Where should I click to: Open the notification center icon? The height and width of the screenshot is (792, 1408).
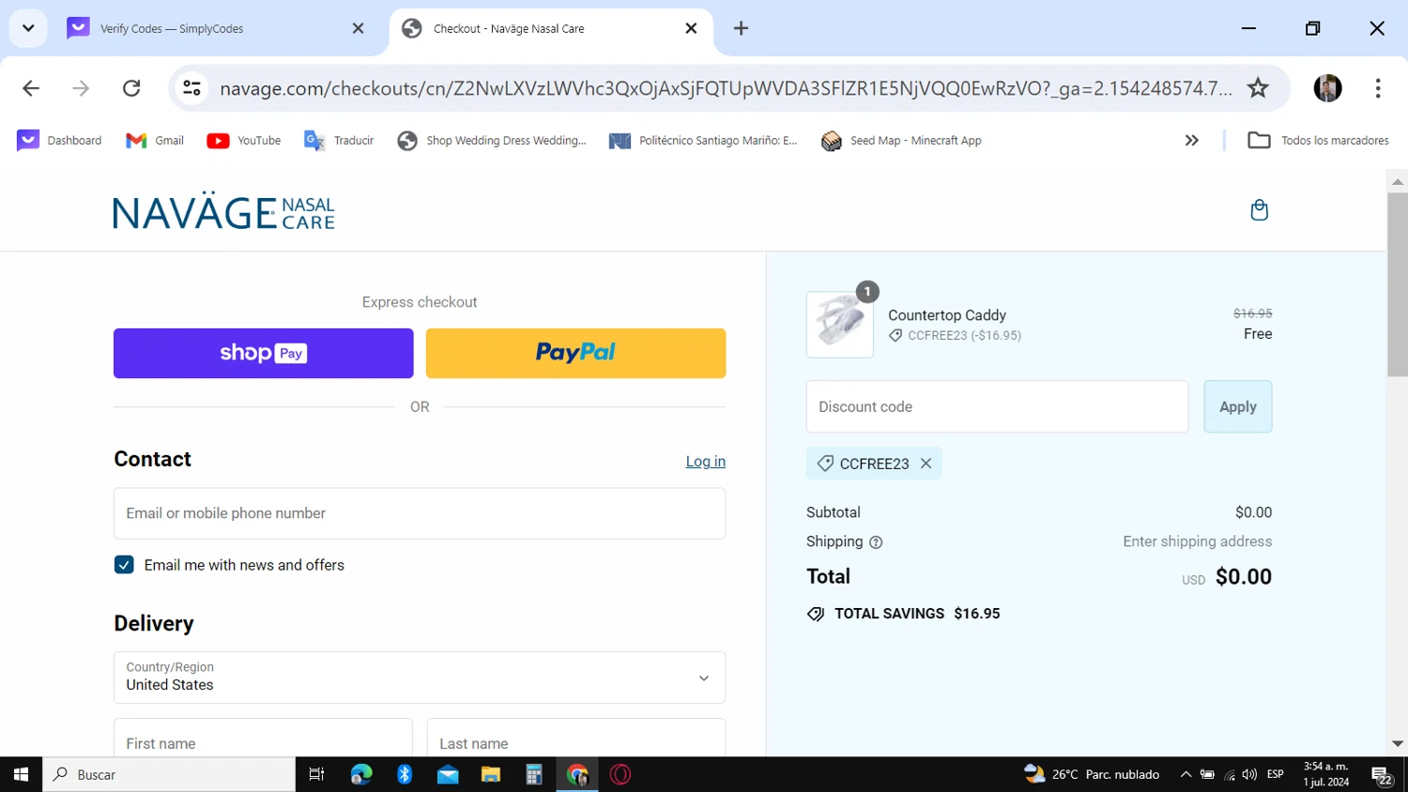[1382, 775]
